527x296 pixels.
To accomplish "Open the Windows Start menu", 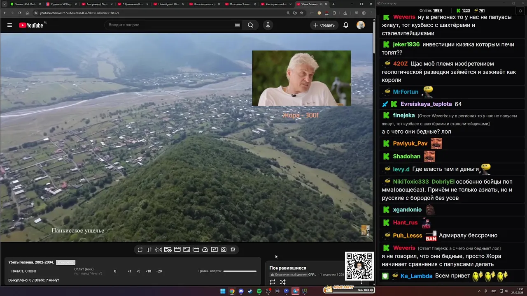I will pos(223,291).
